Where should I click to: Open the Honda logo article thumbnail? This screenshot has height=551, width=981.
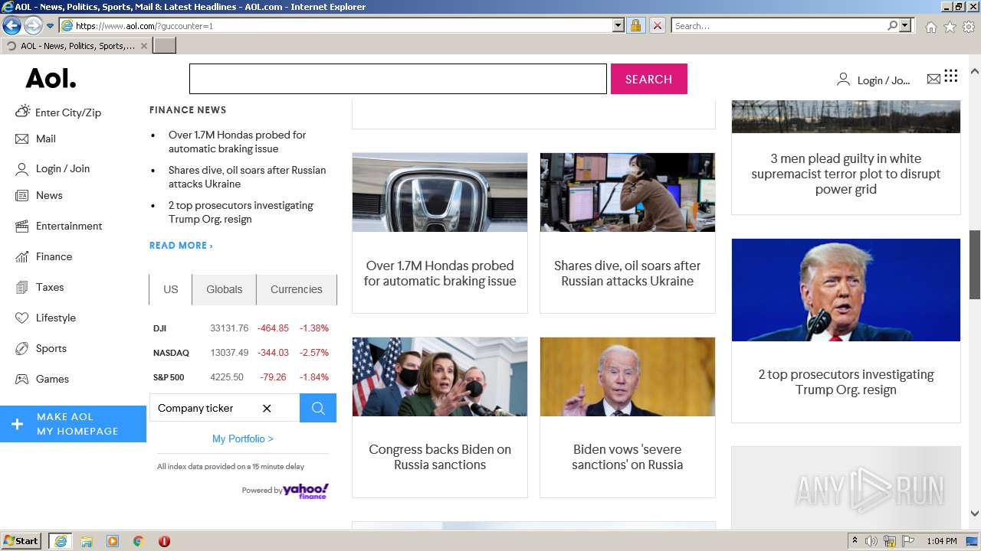[440, 192]
